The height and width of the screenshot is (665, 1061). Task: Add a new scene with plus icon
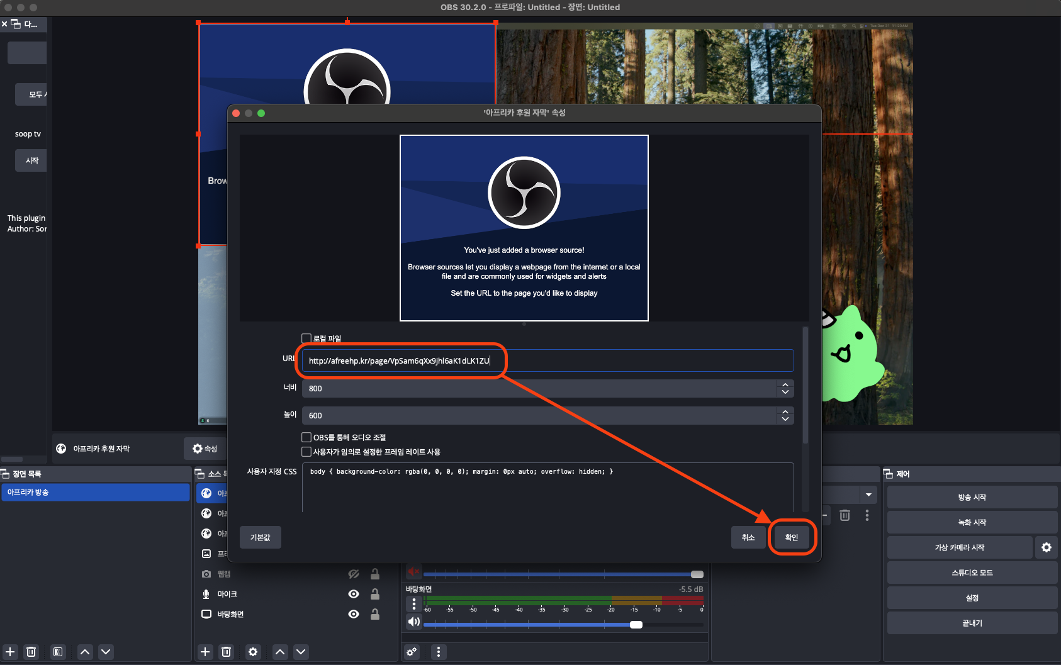tap(10, 652)
